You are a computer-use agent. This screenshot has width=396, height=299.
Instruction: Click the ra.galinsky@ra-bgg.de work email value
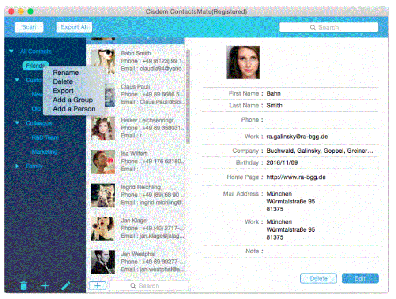[x=297, y=137]
